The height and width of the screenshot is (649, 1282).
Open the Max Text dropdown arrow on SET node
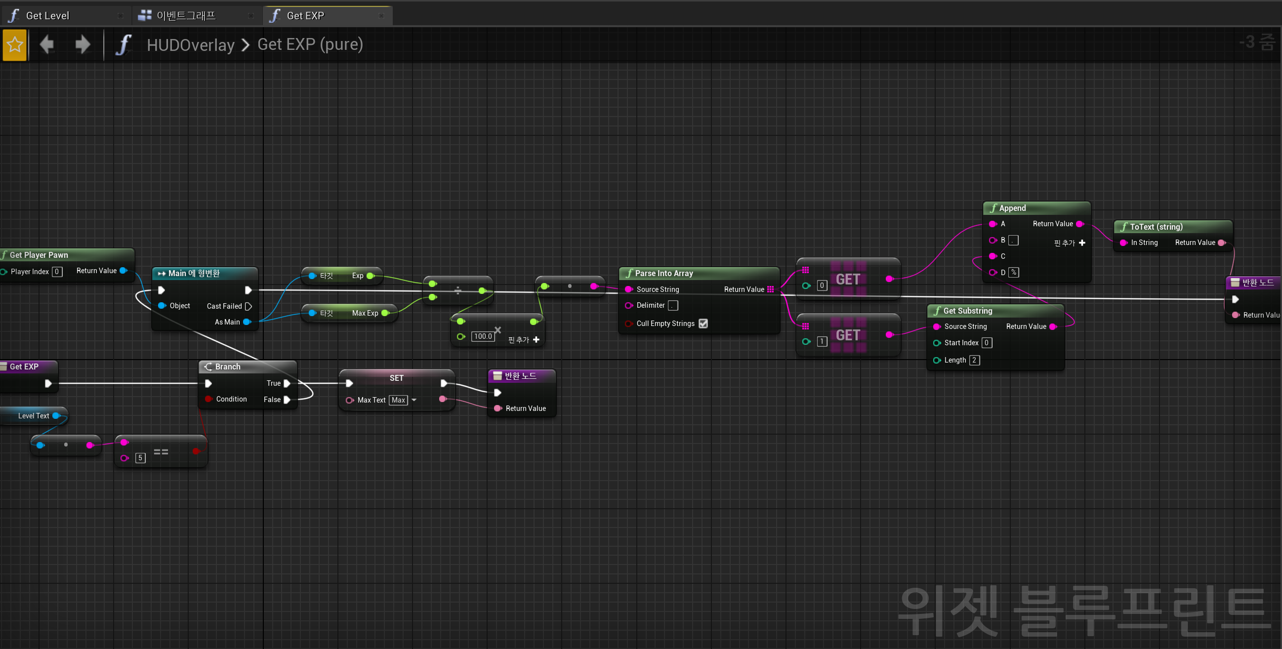tap(414, 400)
